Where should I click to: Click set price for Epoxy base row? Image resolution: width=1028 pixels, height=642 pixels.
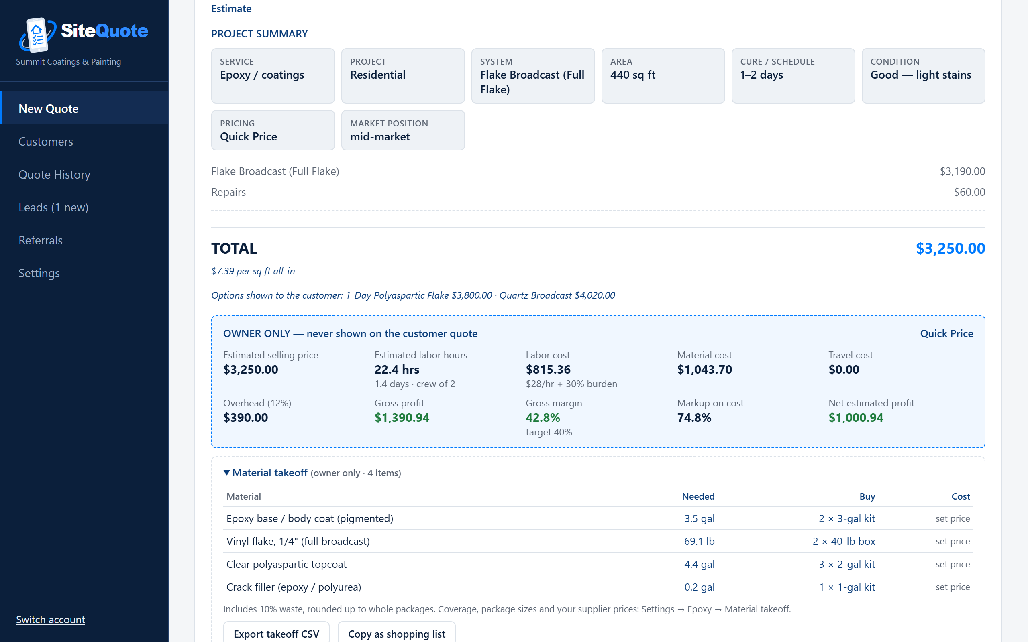pyautogui.click(x=953, y=518)
